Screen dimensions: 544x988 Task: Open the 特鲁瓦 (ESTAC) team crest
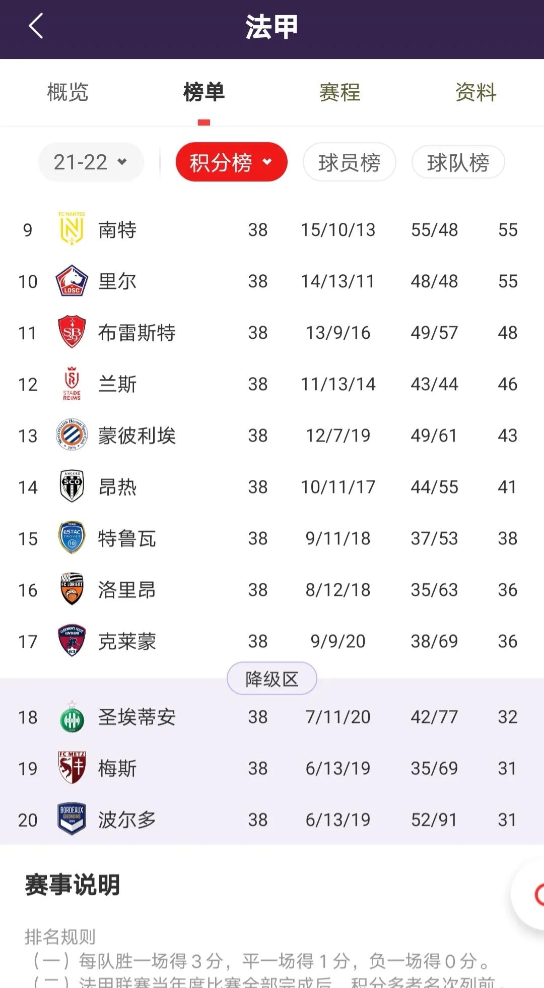point(71,538)
